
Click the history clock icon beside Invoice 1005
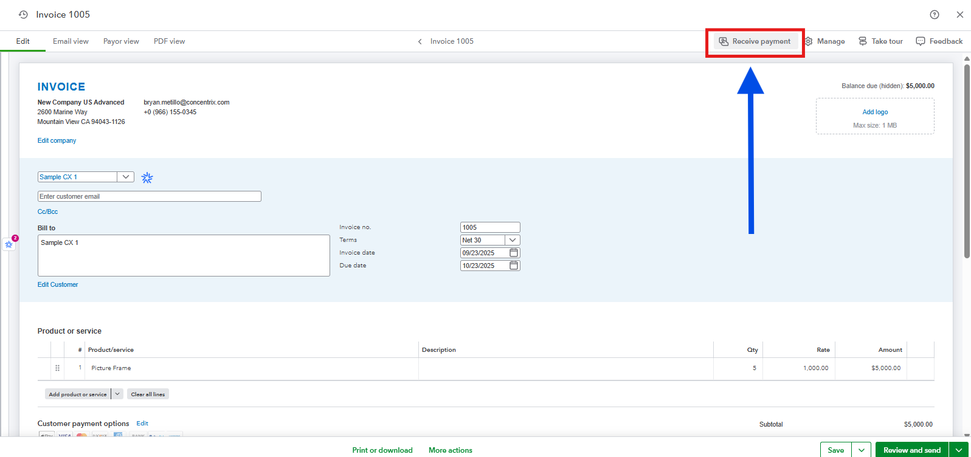coord(23,15)
